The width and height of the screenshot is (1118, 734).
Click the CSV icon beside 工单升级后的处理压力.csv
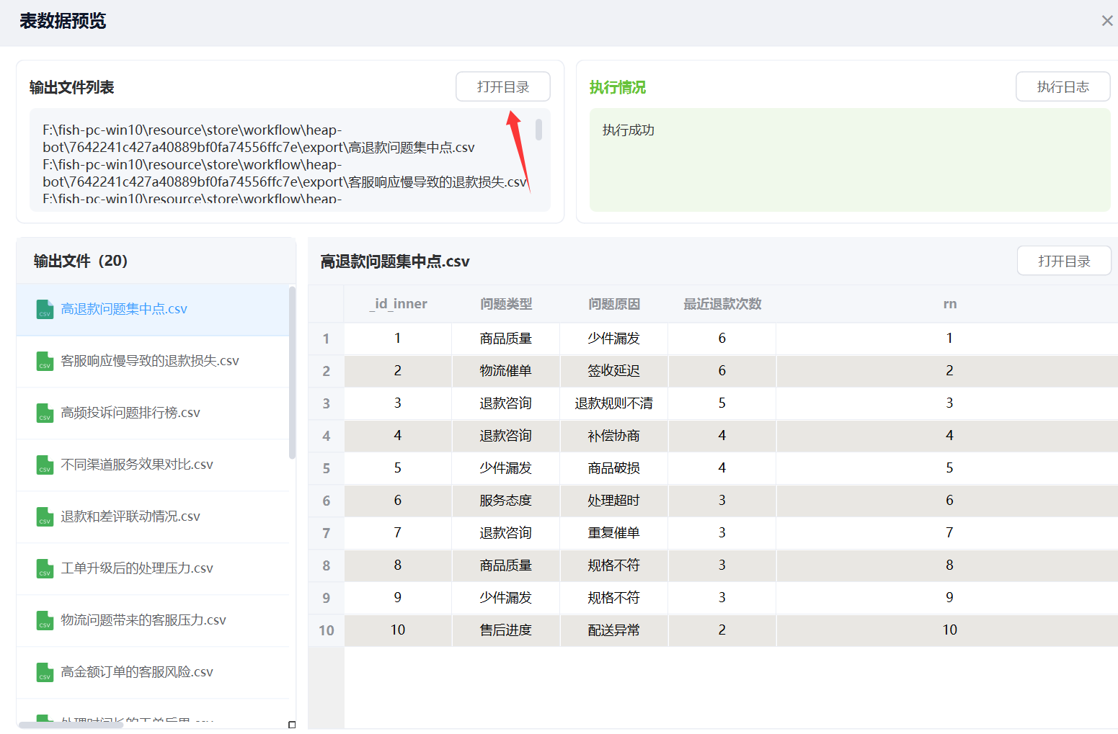coord(45,568)
